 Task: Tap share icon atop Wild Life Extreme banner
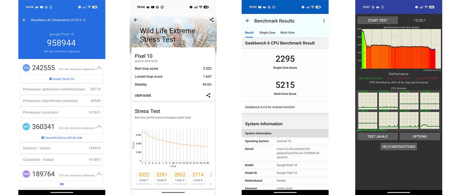[212, 20]
